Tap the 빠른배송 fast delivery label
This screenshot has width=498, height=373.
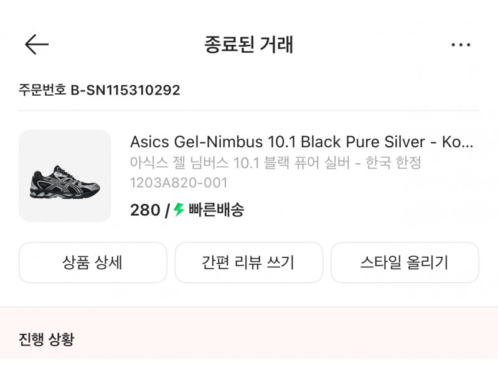216,210
